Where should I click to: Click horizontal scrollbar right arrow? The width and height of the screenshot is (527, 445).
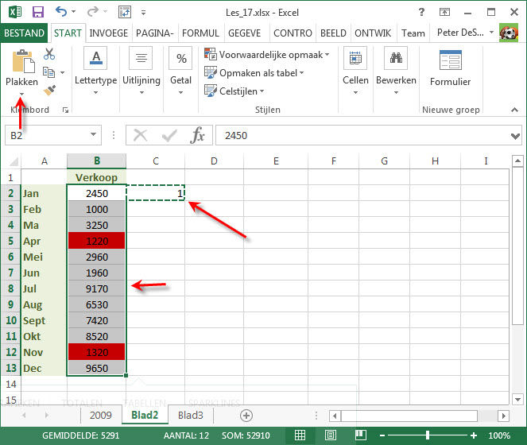[x=503, y=416]
